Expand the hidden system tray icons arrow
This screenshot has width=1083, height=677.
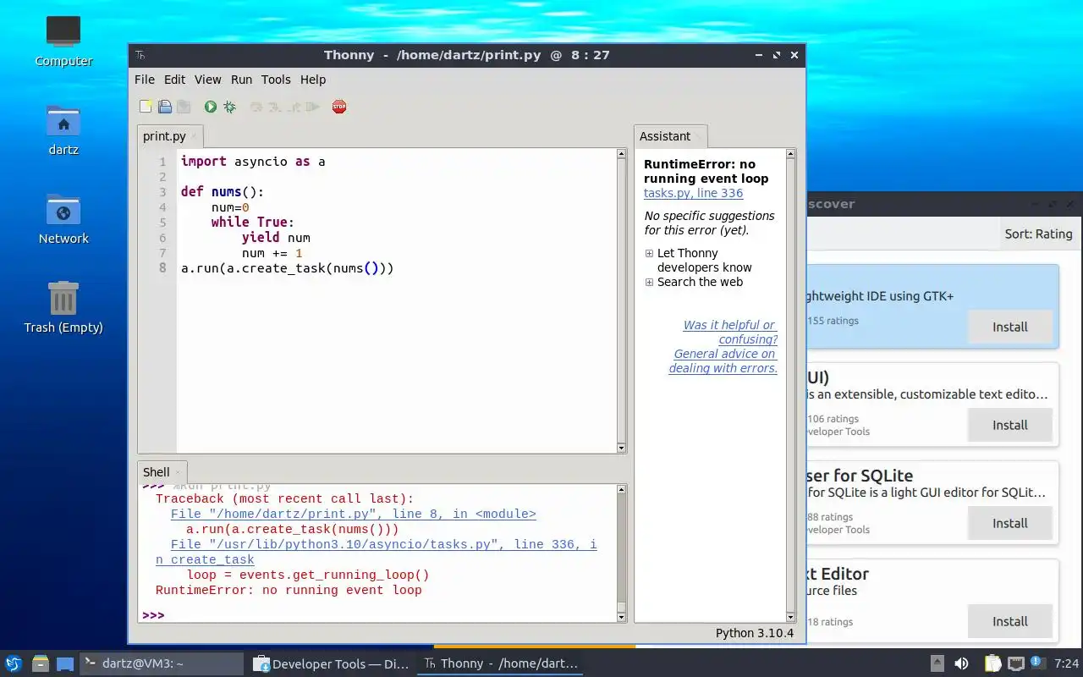click(937, 663)
